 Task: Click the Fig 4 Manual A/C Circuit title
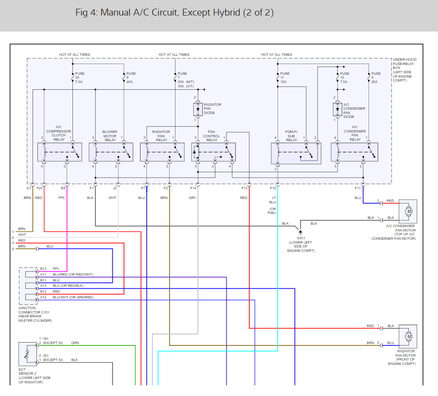(x=175, y=13)
